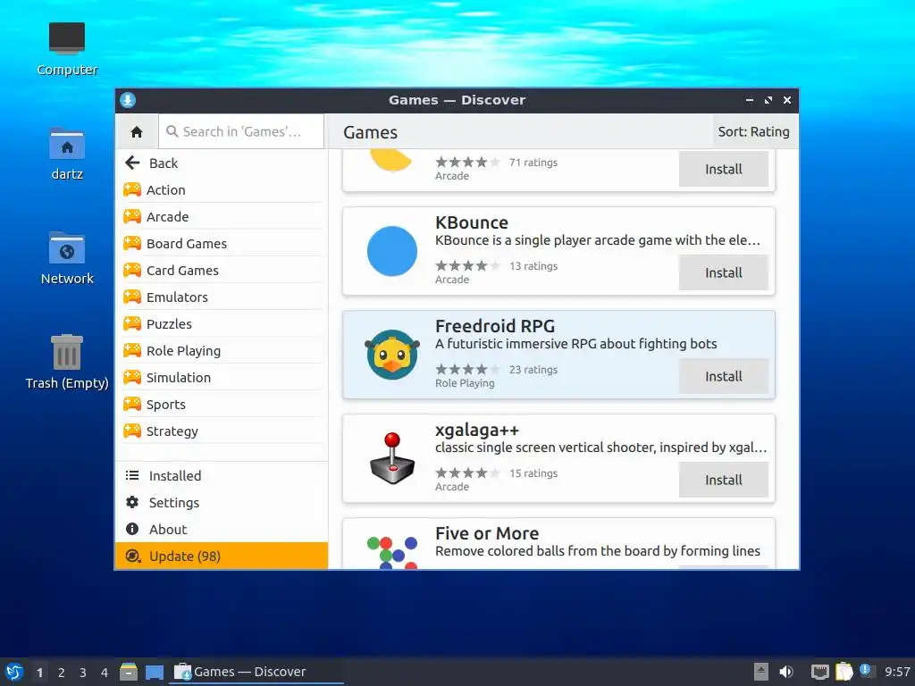This screenshot has width=915, height=686.
Task: Select Games — Discover taskbar entry
Action: tap(256, 672)
